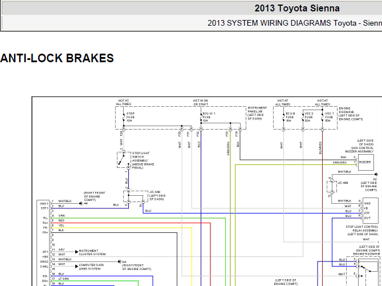Select the 'INSTRUMENT PANEL J/B' label
This screenshot has height=286, width=382.
257,110
